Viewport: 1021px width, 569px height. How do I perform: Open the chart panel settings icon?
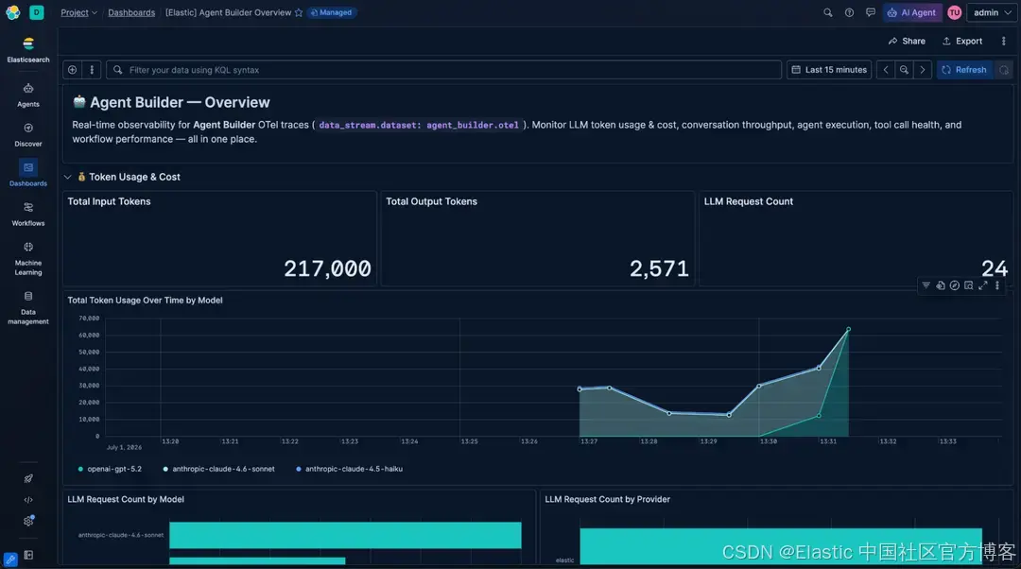click(941, 285)
